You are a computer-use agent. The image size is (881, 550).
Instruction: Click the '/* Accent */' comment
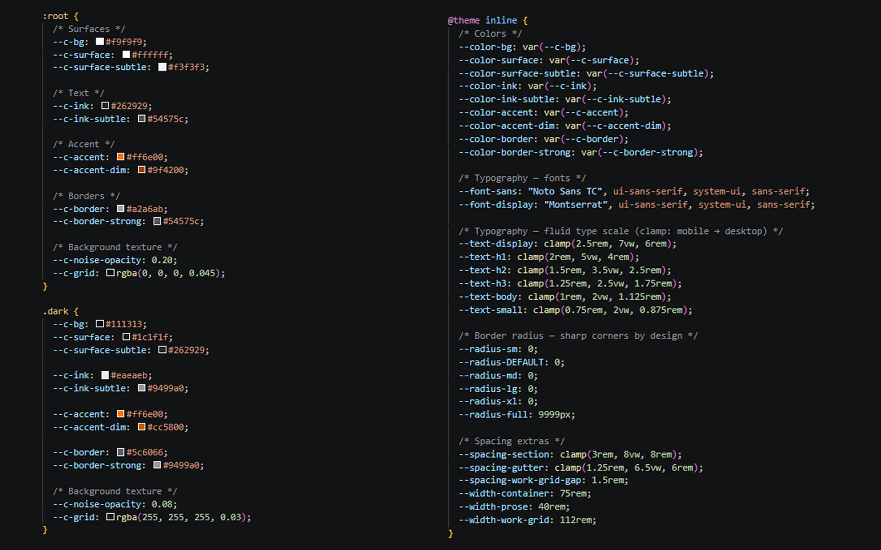click(x=84, y=144)
